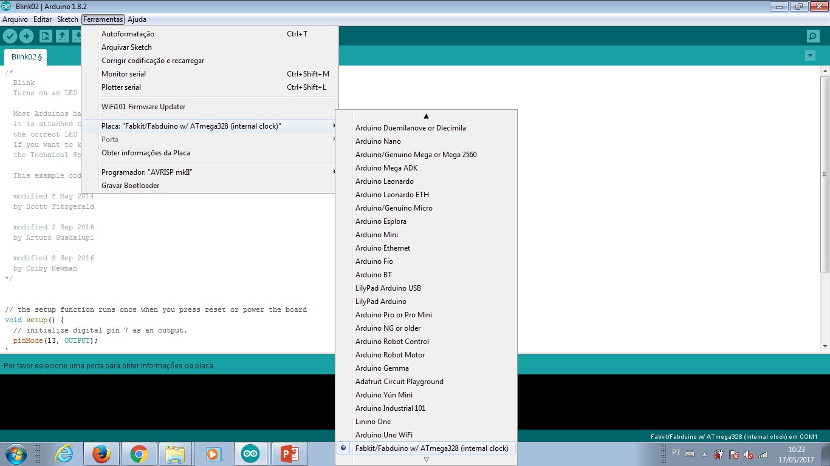Click the board list down arrow
Screen dimensions: 830x466
click(x=427, y=460)
